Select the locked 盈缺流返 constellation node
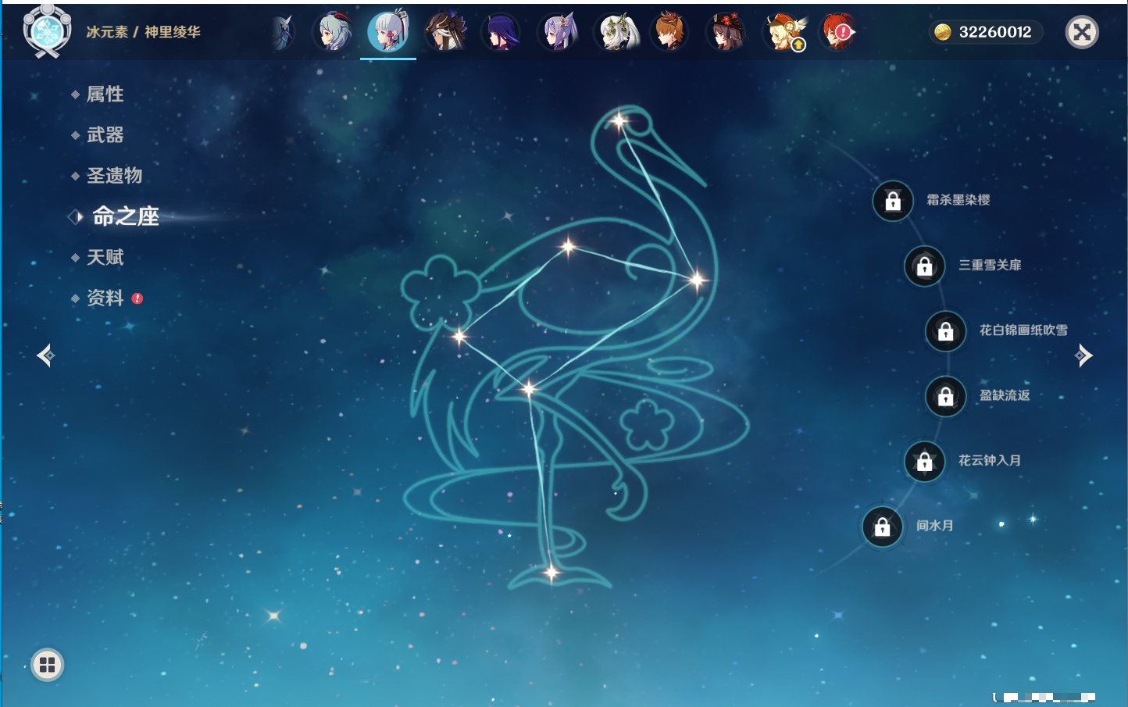1128x707 pixels. 945,397
